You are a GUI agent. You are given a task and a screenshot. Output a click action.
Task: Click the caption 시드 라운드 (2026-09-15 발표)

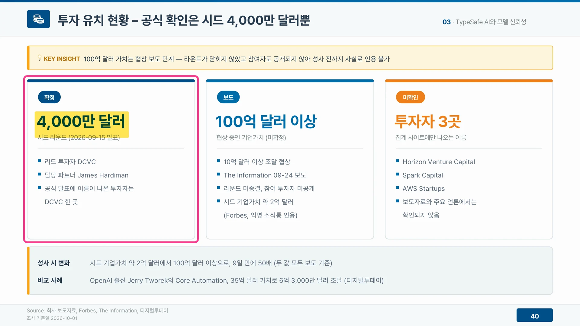[x=79, y=138]
